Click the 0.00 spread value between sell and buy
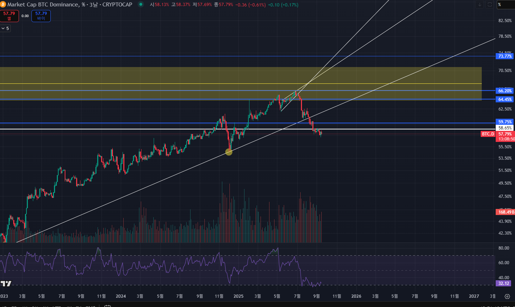Viewport: 515px width, 307px height. coord(25,16)
